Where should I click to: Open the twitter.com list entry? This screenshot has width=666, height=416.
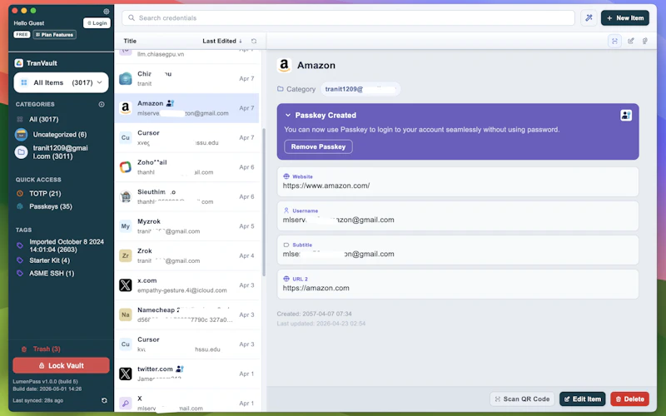coord(186,374)
